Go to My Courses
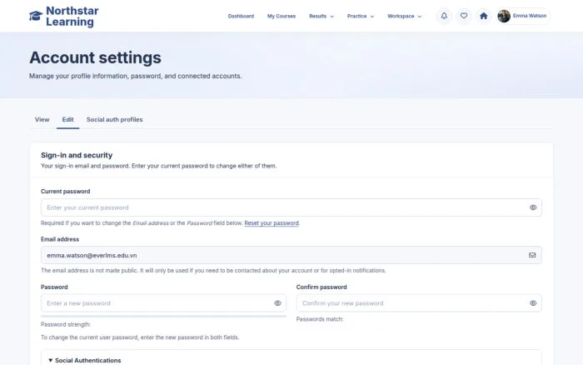583x365 pixels. (x=282, y=16)
